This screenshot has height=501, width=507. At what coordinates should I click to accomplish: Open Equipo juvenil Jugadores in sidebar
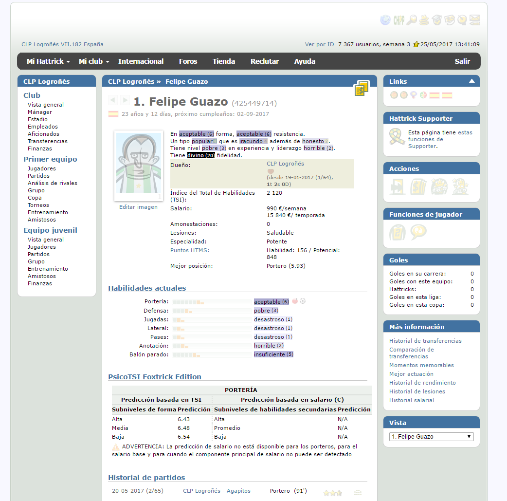42,247
